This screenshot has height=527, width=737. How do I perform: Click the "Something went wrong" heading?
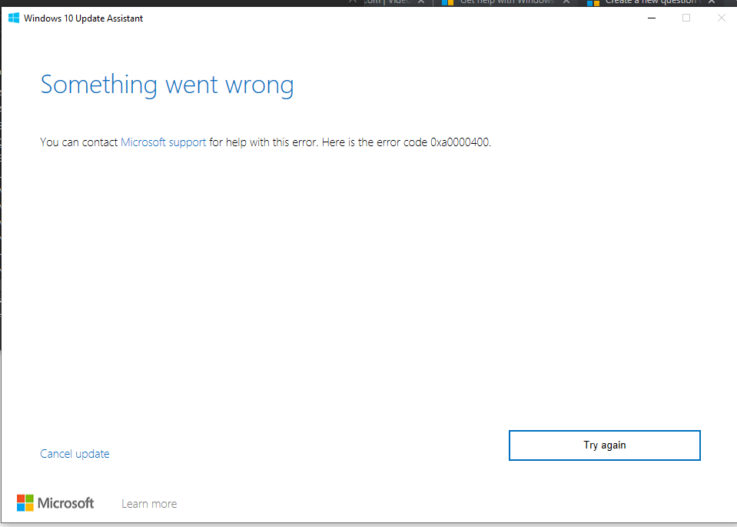coord(167,85)
